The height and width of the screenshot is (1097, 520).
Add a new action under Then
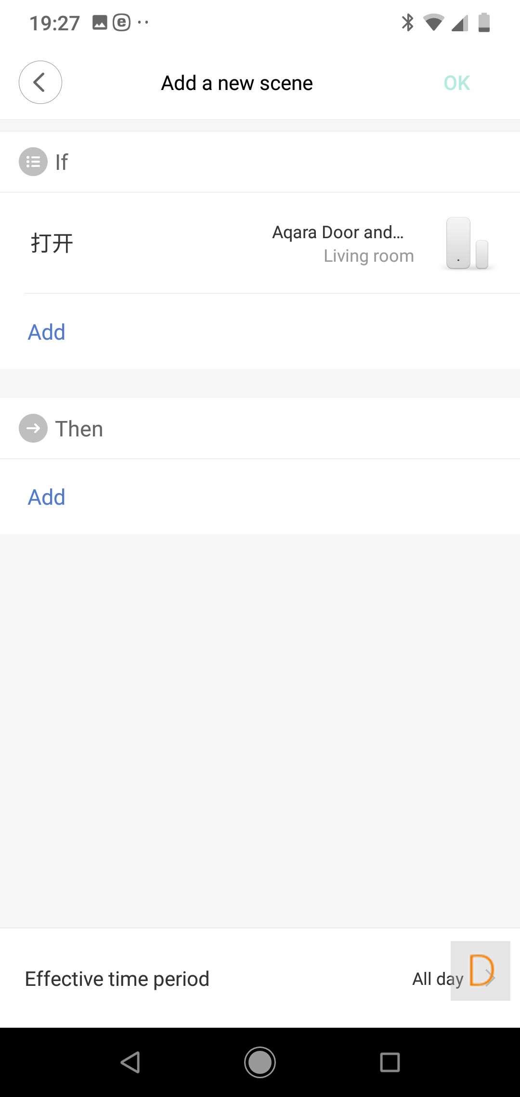click(x=47, y=497)
